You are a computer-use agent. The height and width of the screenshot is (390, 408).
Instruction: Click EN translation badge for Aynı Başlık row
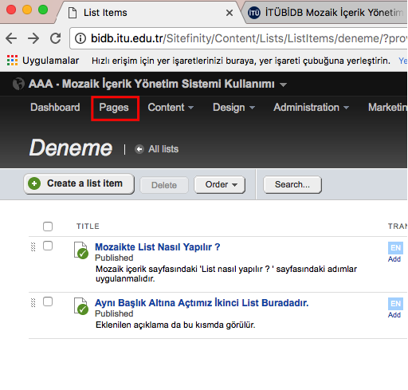pyautogui.click(x=395, y=304)
